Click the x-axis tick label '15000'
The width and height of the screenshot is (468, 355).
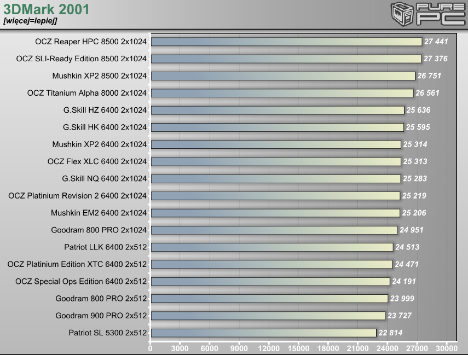coord(298,348)
